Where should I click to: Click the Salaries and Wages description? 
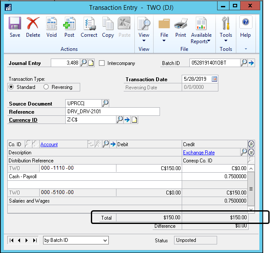click(x=95, y=201)
